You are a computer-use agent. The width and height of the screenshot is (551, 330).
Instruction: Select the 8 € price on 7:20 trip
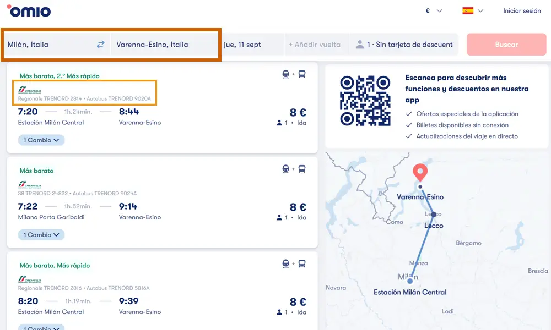tap(298, 113)
